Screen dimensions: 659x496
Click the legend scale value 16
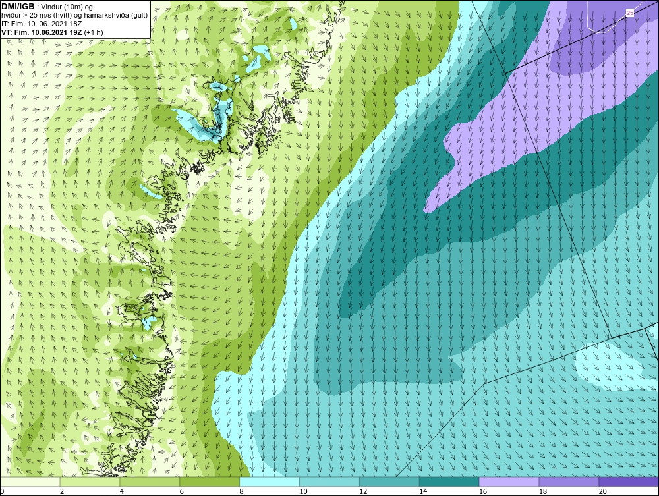[483, 491]
